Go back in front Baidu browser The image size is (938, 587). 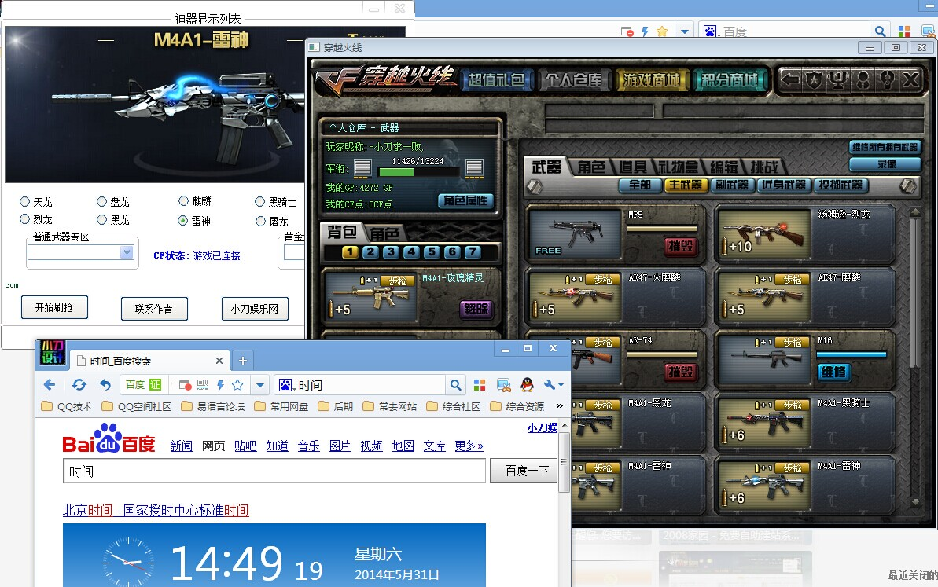(x=50, y=385)
